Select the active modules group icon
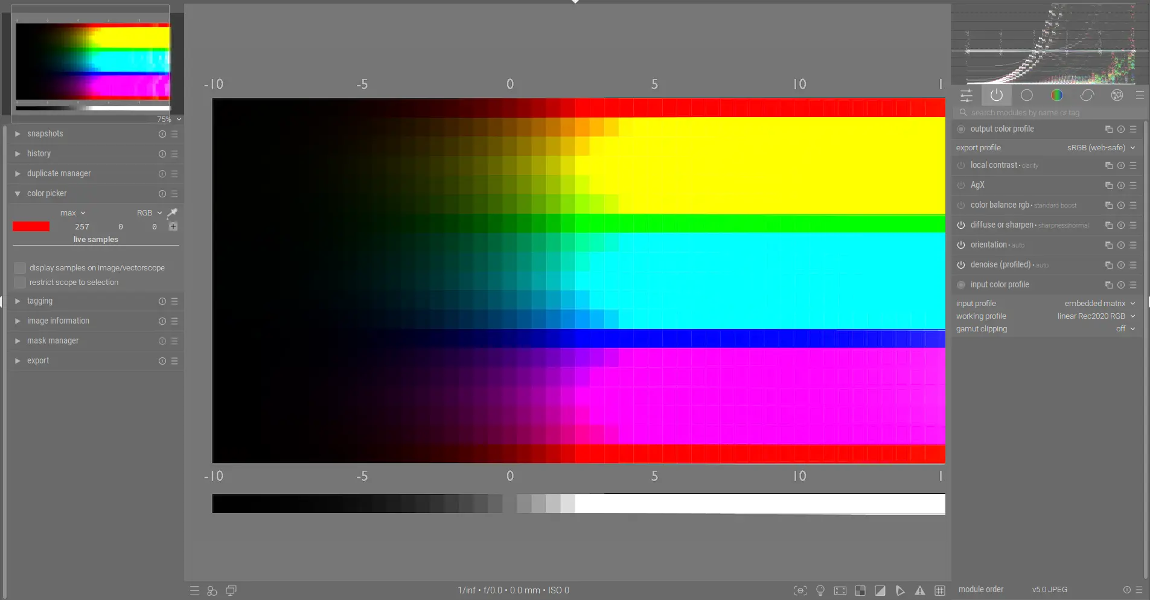This screenshot has height=600, width=1150. (x=996, y=95)
